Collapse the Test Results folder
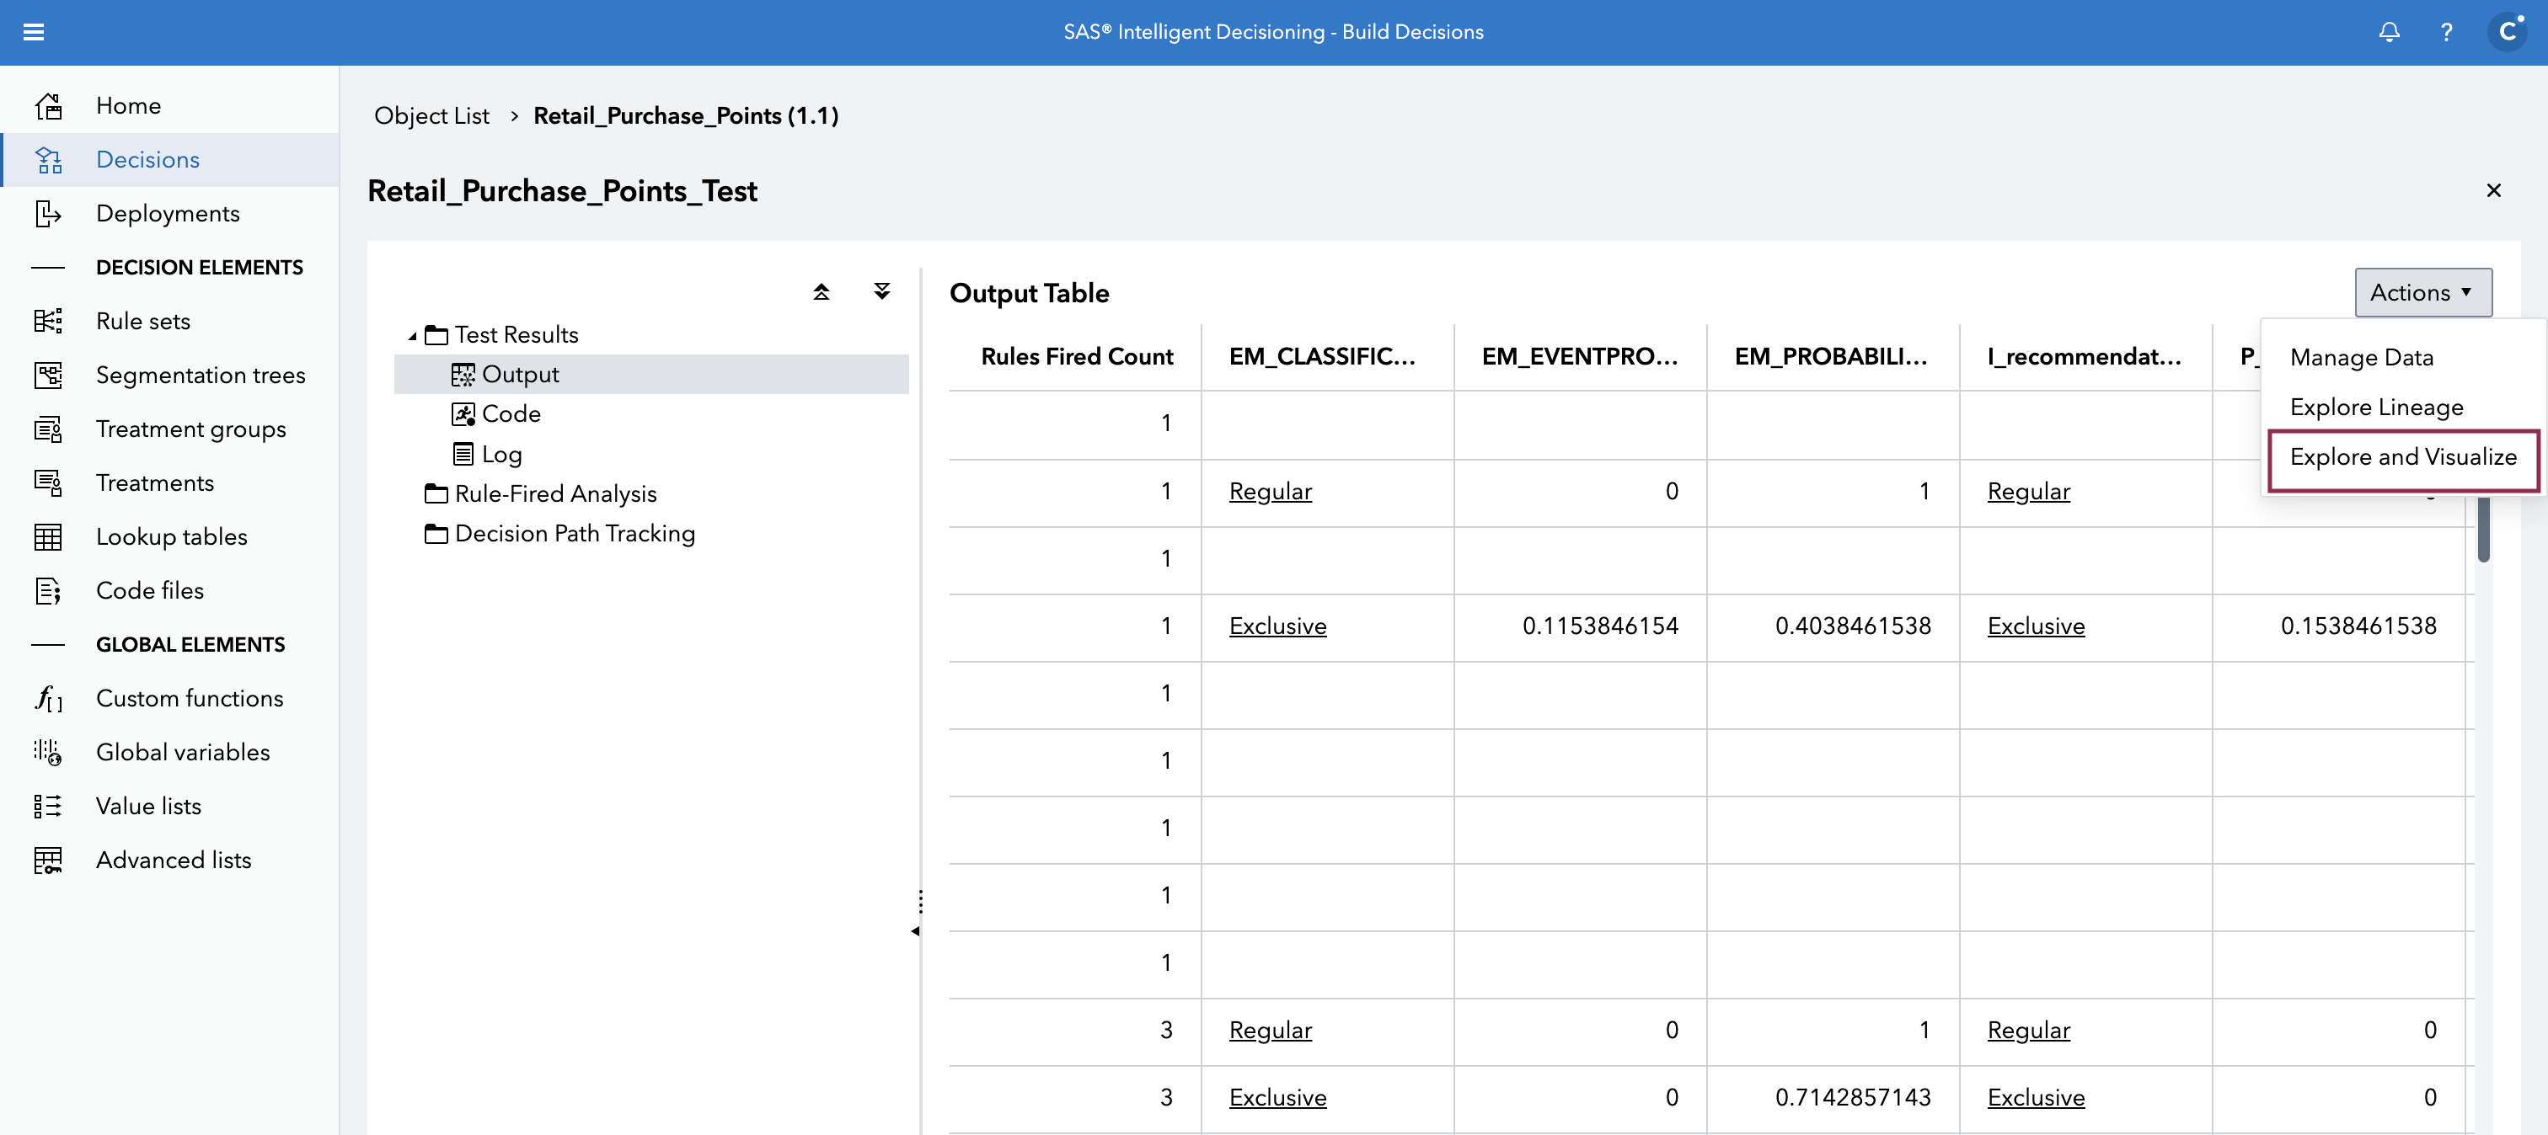Image resolution: width=2548 pixels, height=1135 pixels. [415, 334]
